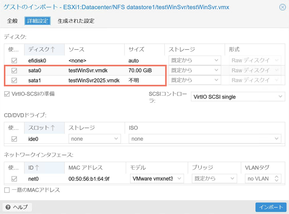This screenshot has height=214, width=289.
Task: Toggle the sata0 disk checkbox
Action: pos(14,71)
